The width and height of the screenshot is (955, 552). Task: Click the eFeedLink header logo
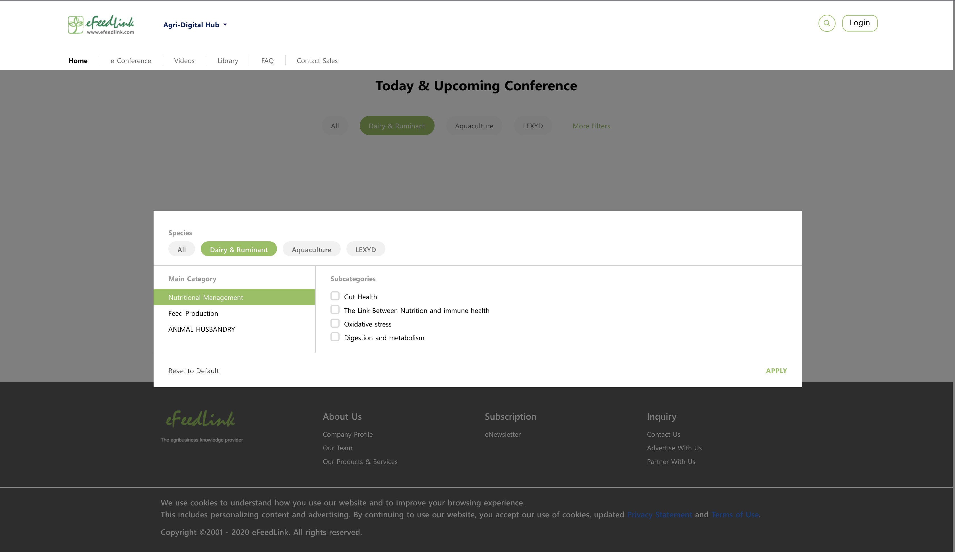[x=101, y=25]
